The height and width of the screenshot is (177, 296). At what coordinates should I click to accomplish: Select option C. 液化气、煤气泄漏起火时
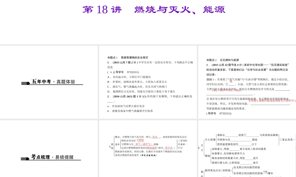(x=137, y=87)
